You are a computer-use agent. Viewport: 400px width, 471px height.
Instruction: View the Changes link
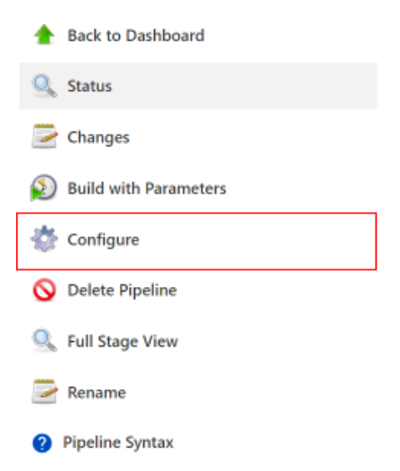[98, 138]
